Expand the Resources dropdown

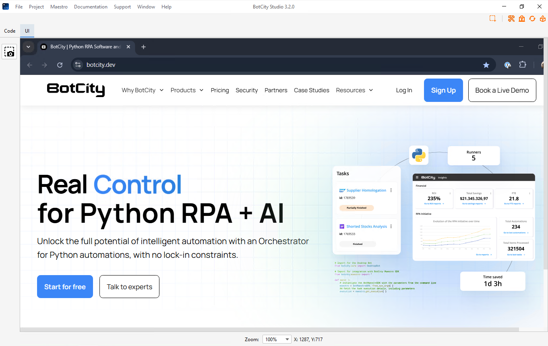click(x=354, y=90)
